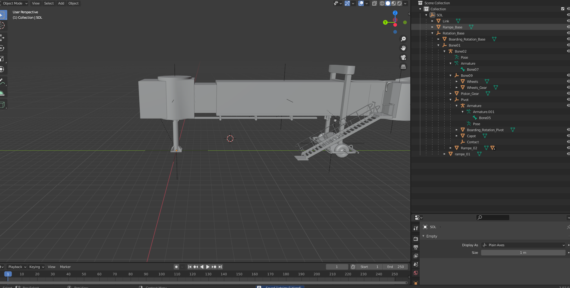Toggle the camera view icon
570x288 pixels.
403,57
